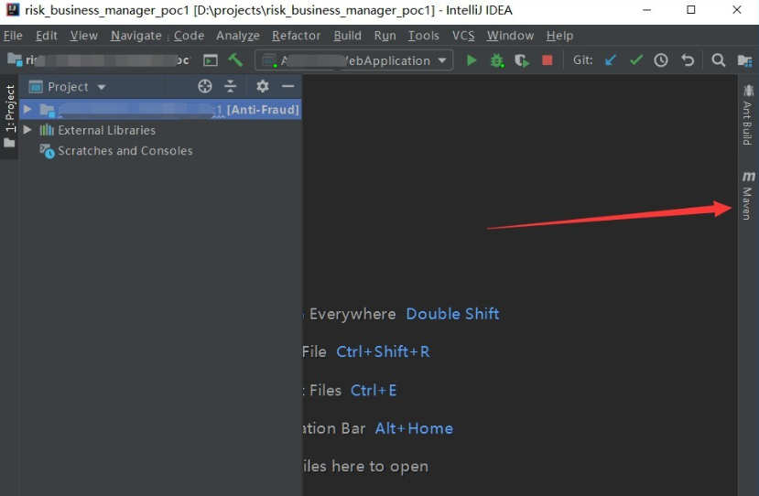The height and width of the screenshot is (496, 759).
Task: Click the Git label in toolbar
Action: (583, 60)
